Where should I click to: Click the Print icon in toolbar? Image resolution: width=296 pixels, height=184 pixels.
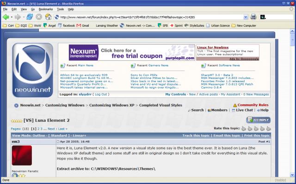pyautogui.click(x=253, y=17)
